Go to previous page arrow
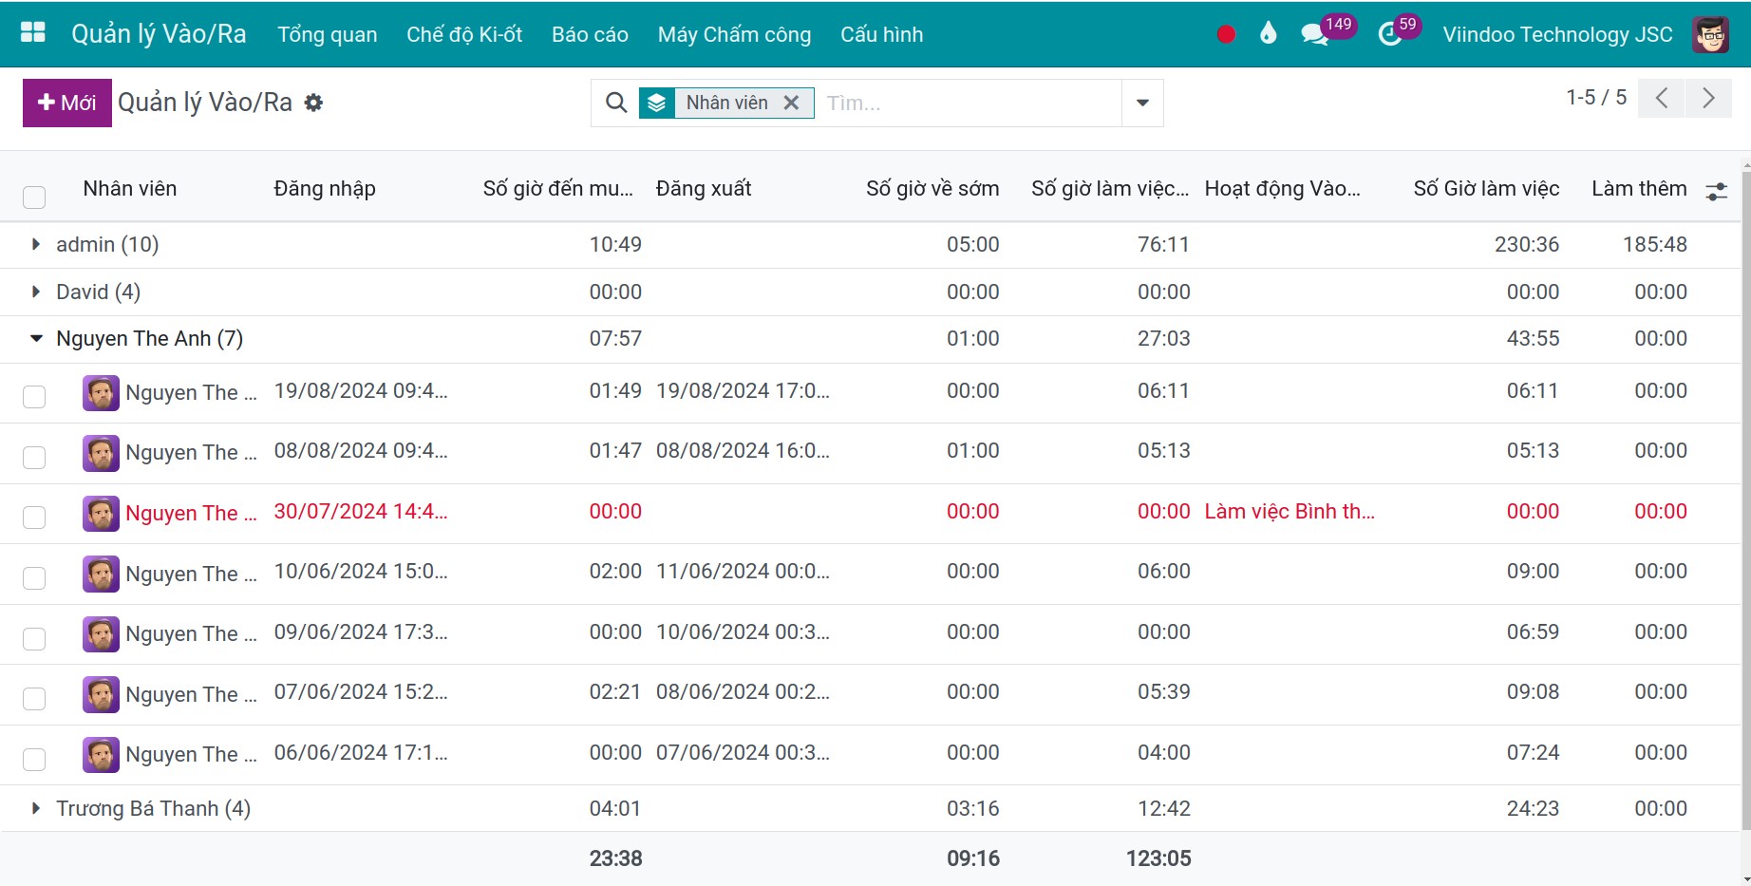This screenshot has width=1751, height=886. (x=1662, y=98)
